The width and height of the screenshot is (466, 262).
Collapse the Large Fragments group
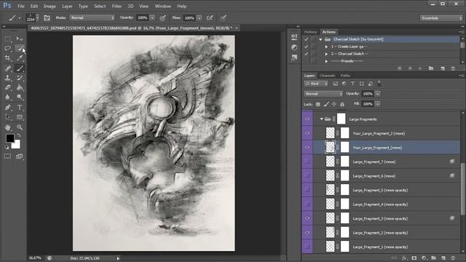coord(321,119)
